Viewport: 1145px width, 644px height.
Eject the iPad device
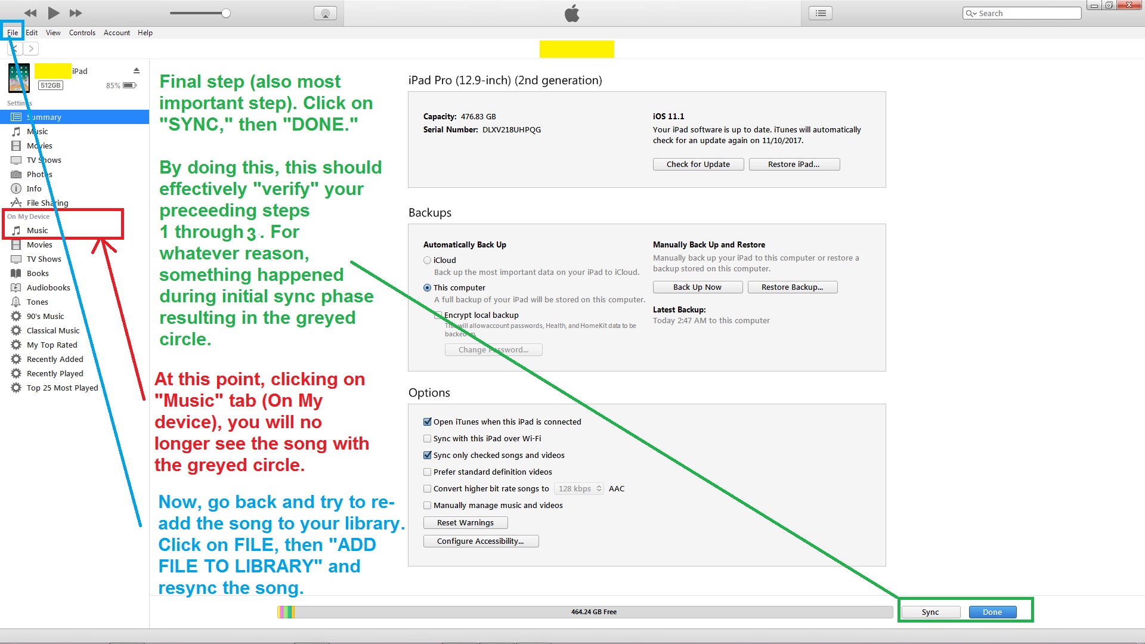137,70
